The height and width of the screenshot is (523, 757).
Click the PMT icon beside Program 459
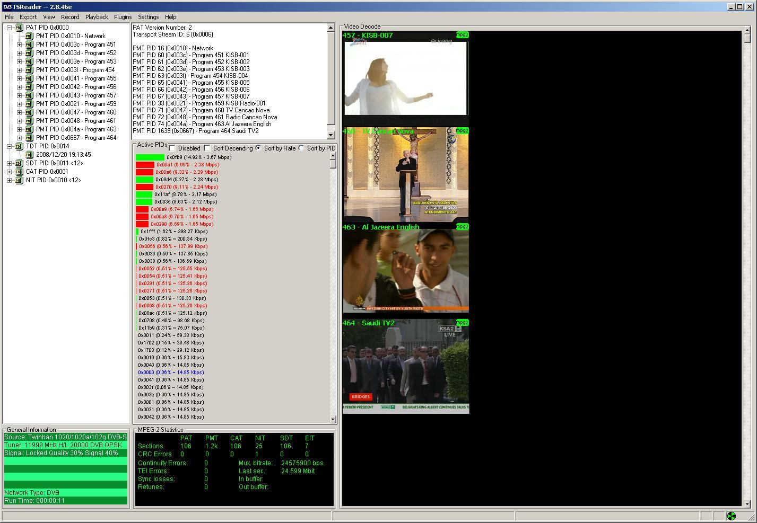click(29, 104)
